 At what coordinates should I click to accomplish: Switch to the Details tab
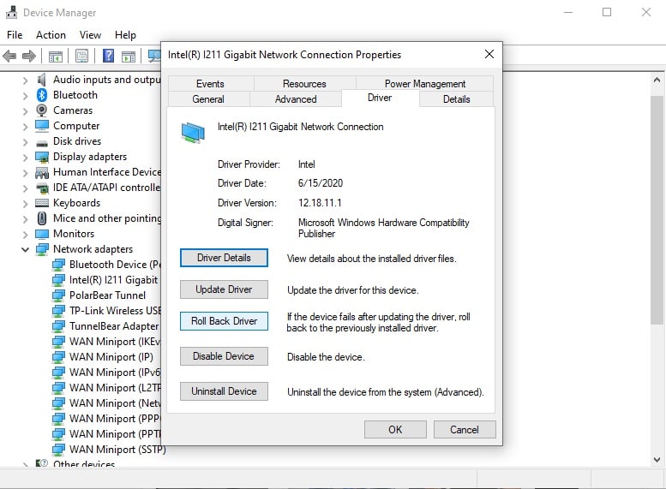(456, 98)
